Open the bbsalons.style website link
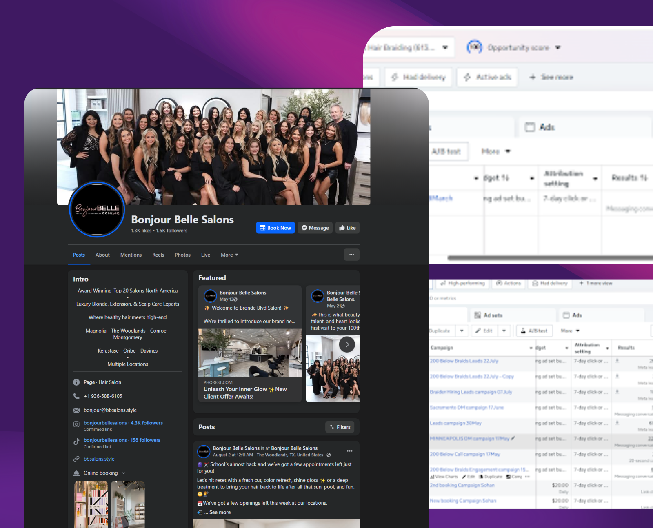Viewport: 653px width, 528px height. tap(99, 459)
